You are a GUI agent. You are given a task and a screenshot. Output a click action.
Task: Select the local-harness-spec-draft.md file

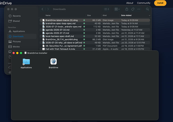click(95, 36)
